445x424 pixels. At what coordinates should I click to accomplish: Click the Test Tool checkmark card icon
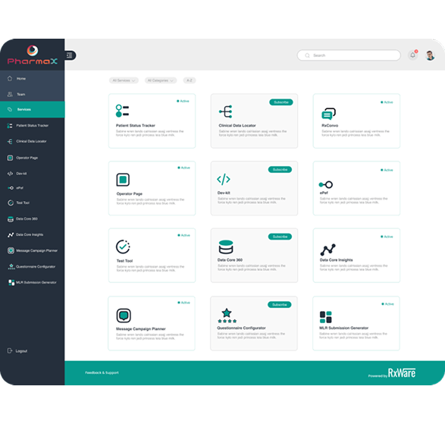(123, 247)
